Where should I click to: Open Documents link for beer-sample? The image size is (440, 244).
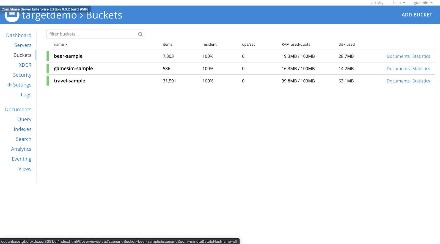(x=398, y=56)
